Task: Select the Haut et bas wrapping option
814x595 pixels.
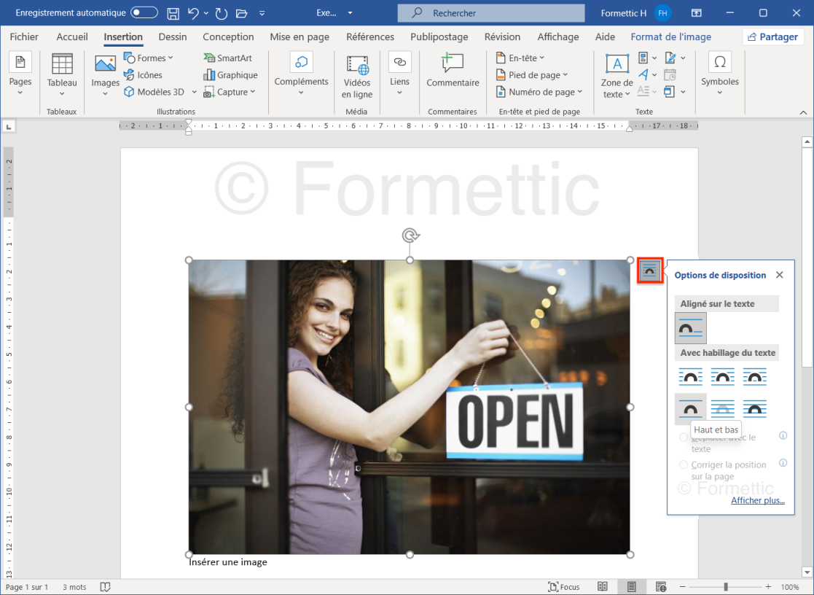Action: coord(689,409)
